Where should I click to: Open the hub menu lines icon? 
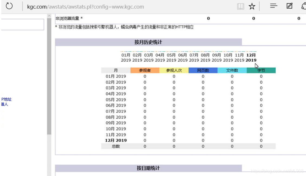(273, 6)
